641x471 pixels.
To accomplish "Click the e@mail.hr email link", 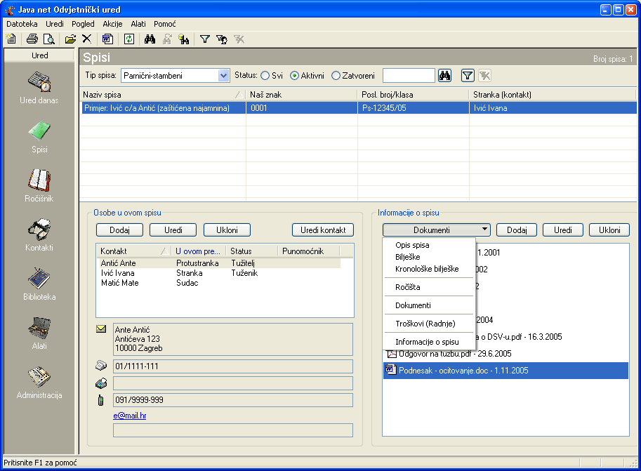I will click(x=129, y=416).
